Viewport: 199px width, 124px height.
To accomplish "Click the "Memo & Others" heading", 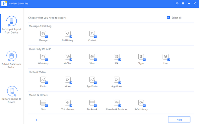I will point(38,95).
